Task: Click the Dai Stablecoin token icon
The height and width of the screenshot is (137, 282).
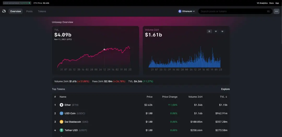Action: pyautogui.click(x=62, y=122)
